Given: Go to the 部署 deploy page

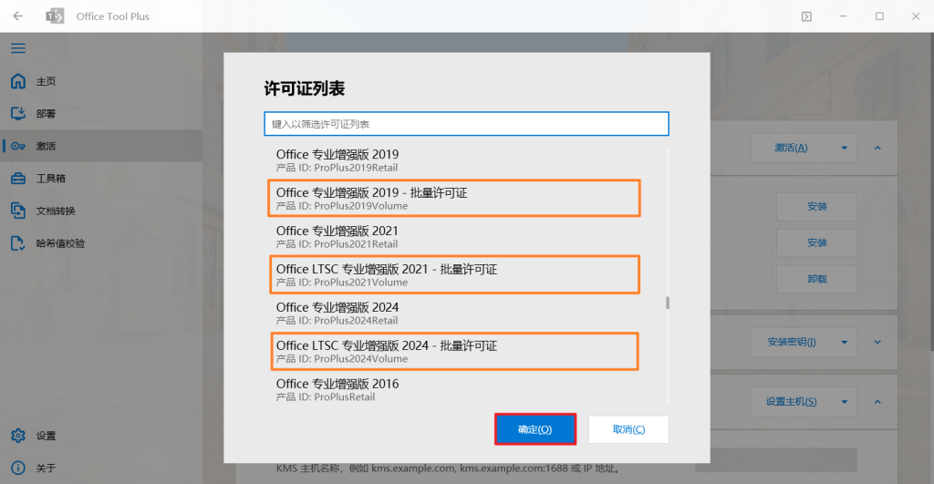Looking at the screenshot, I should [101, 113].
